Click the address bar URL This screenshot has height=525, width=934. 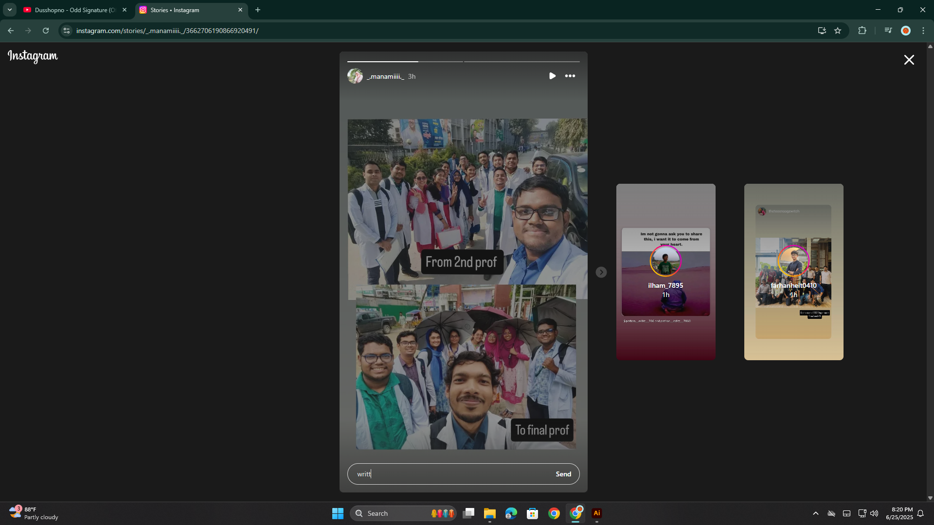[x=167, y=31]
